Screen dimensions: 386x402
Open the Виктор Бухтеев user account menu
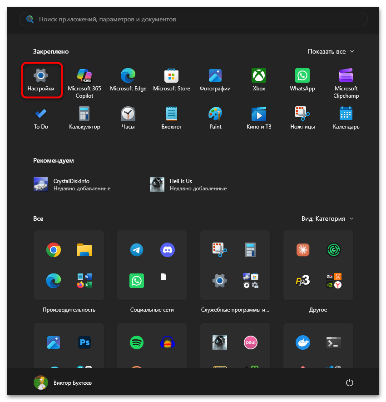[63, 382]
